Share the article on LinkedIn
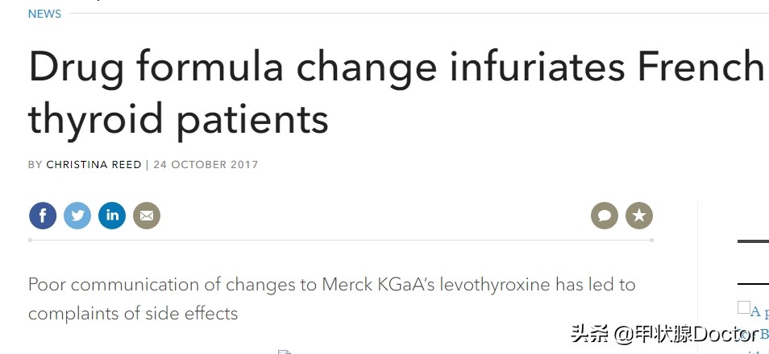Viewport: 769px width, 354px height. 112,216
